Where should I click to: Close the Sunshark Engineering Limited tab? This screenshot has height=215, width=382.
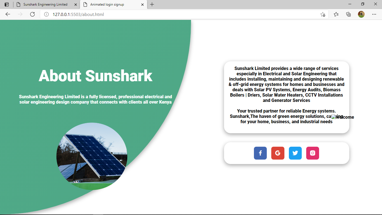76,4
